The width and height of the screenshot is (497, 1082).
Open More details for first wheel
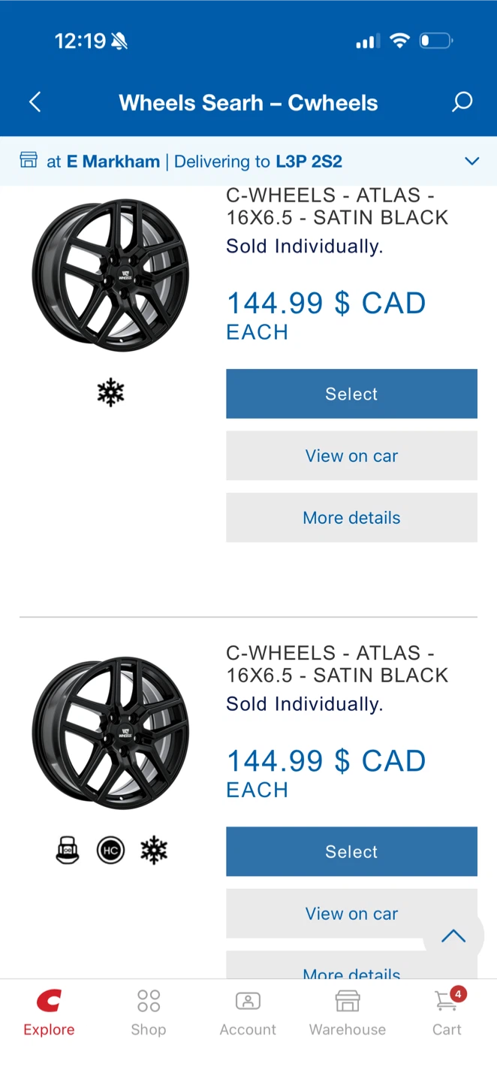pyautogui.click(x=351, y=518)
